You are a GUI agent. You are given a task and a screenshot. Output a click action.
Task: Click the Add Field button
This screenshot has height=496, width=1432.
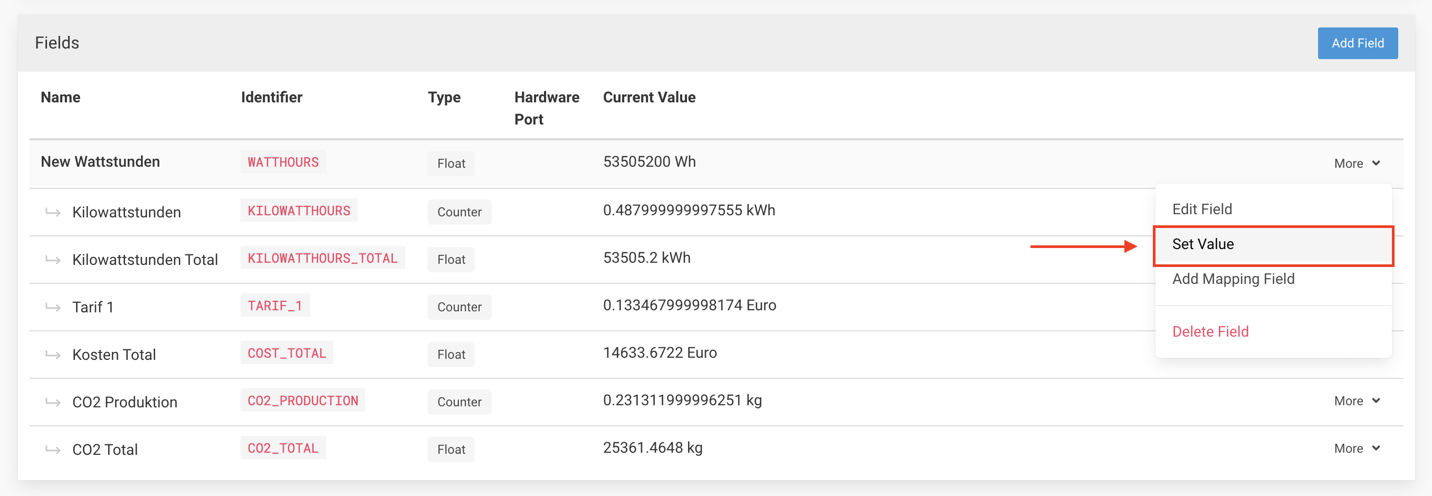coord(1357,43)
